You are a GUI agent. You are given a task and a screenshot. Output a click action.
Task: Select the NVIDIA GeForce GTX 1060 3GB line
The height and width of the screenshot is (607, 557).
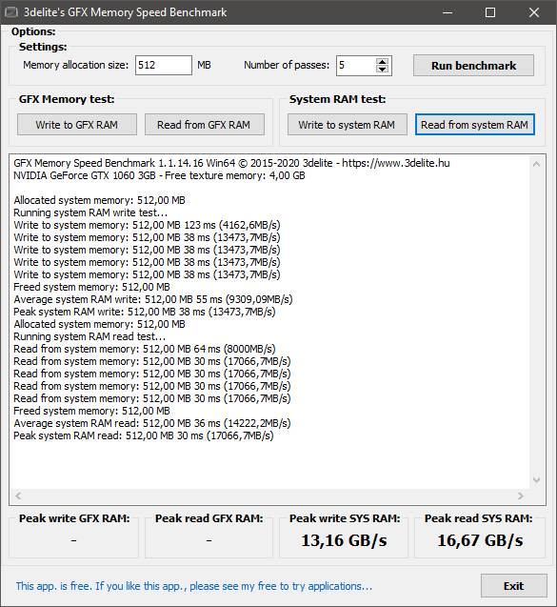point(159,175)
